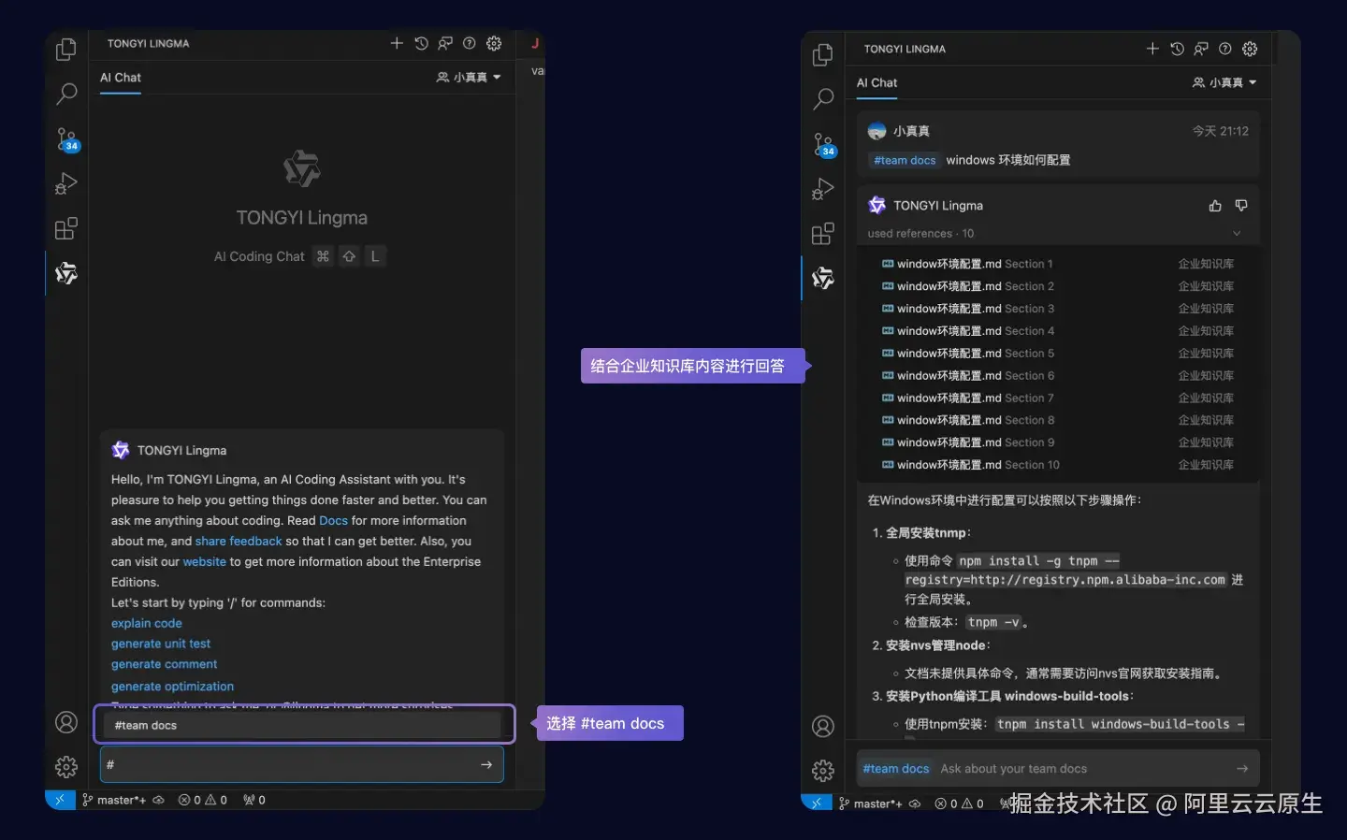Click thumbs down on TONGYI Lingma answer

(1241, 206)
